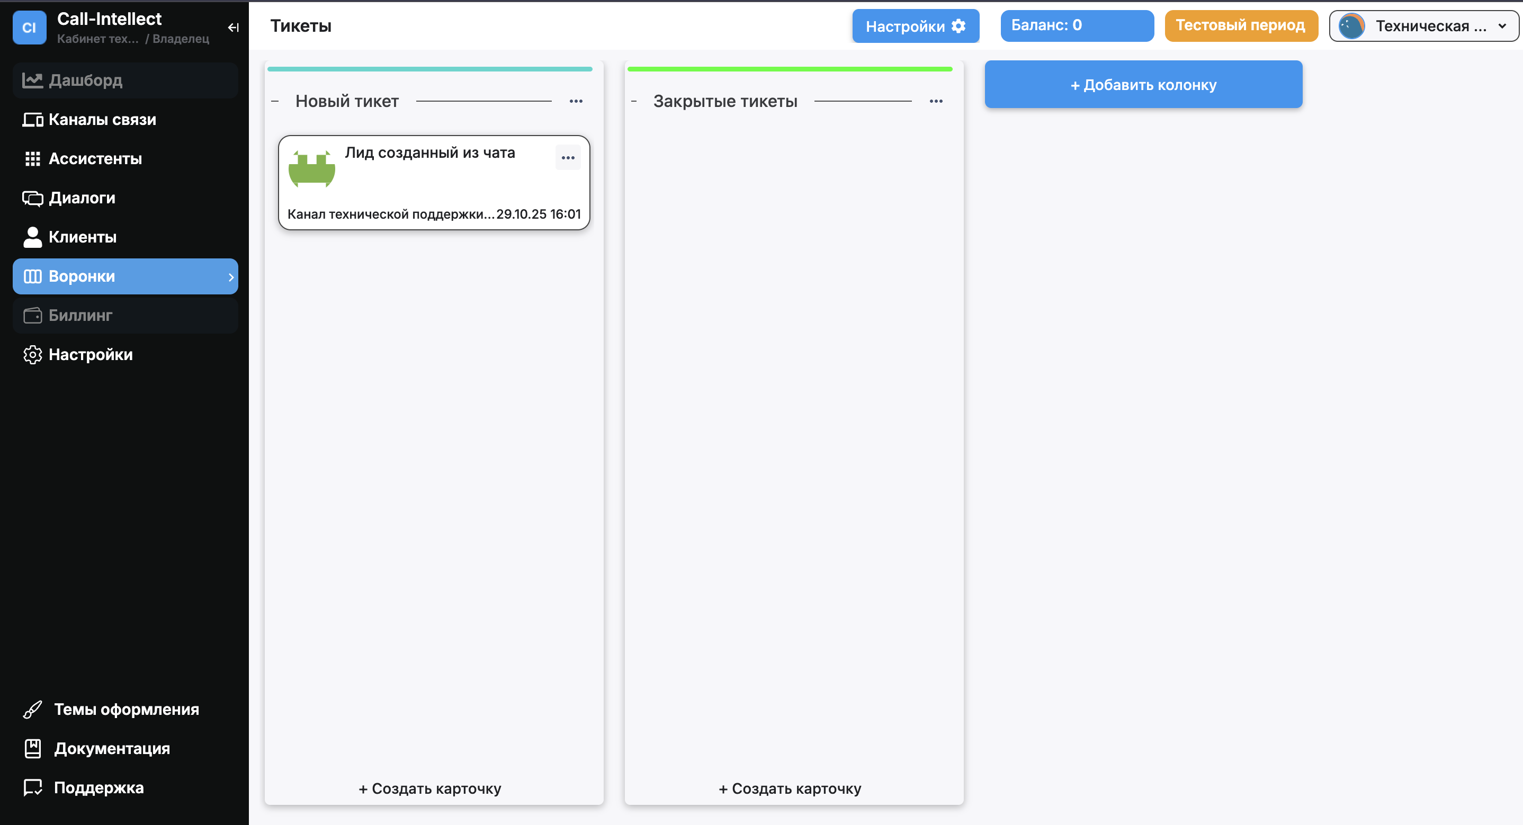Collapse the sidebar with the arrow icon
The width and height of the screenshot is (1523, 825).
233,28
